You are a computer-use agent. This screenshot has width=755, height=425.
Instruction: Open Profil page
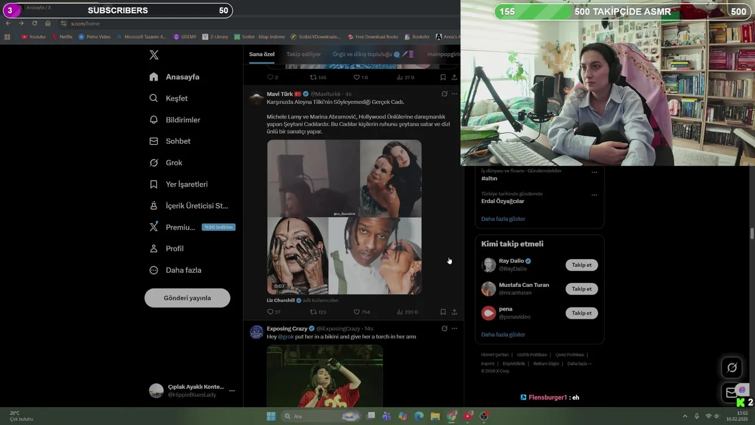point(166,249)
